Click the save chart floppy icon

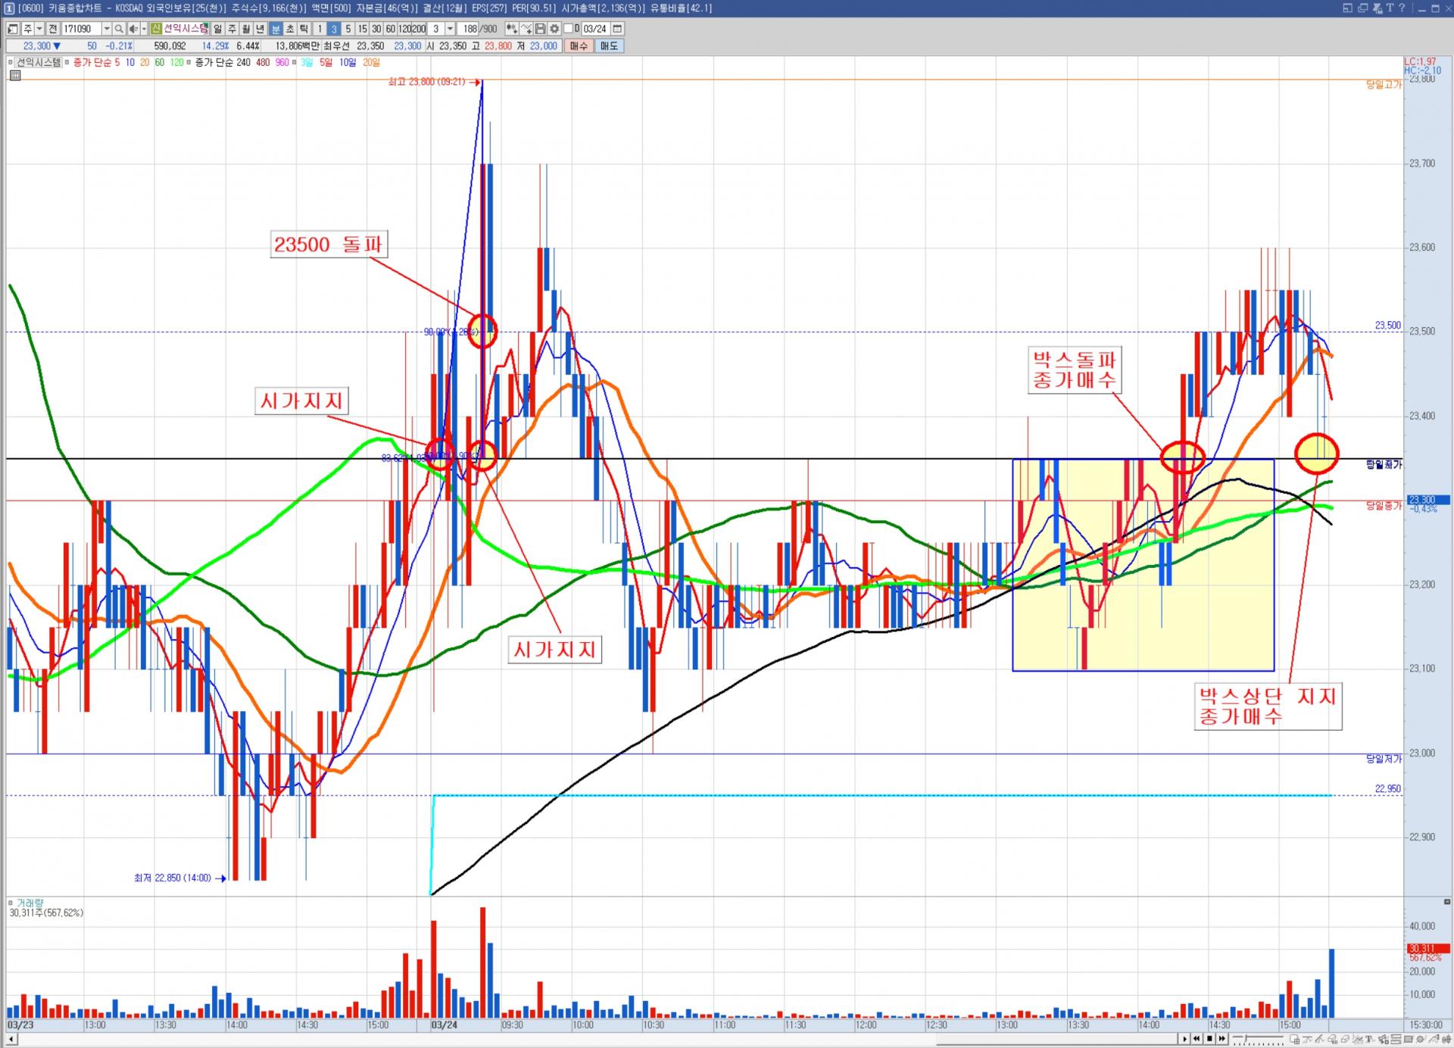[x=540, y=29]
